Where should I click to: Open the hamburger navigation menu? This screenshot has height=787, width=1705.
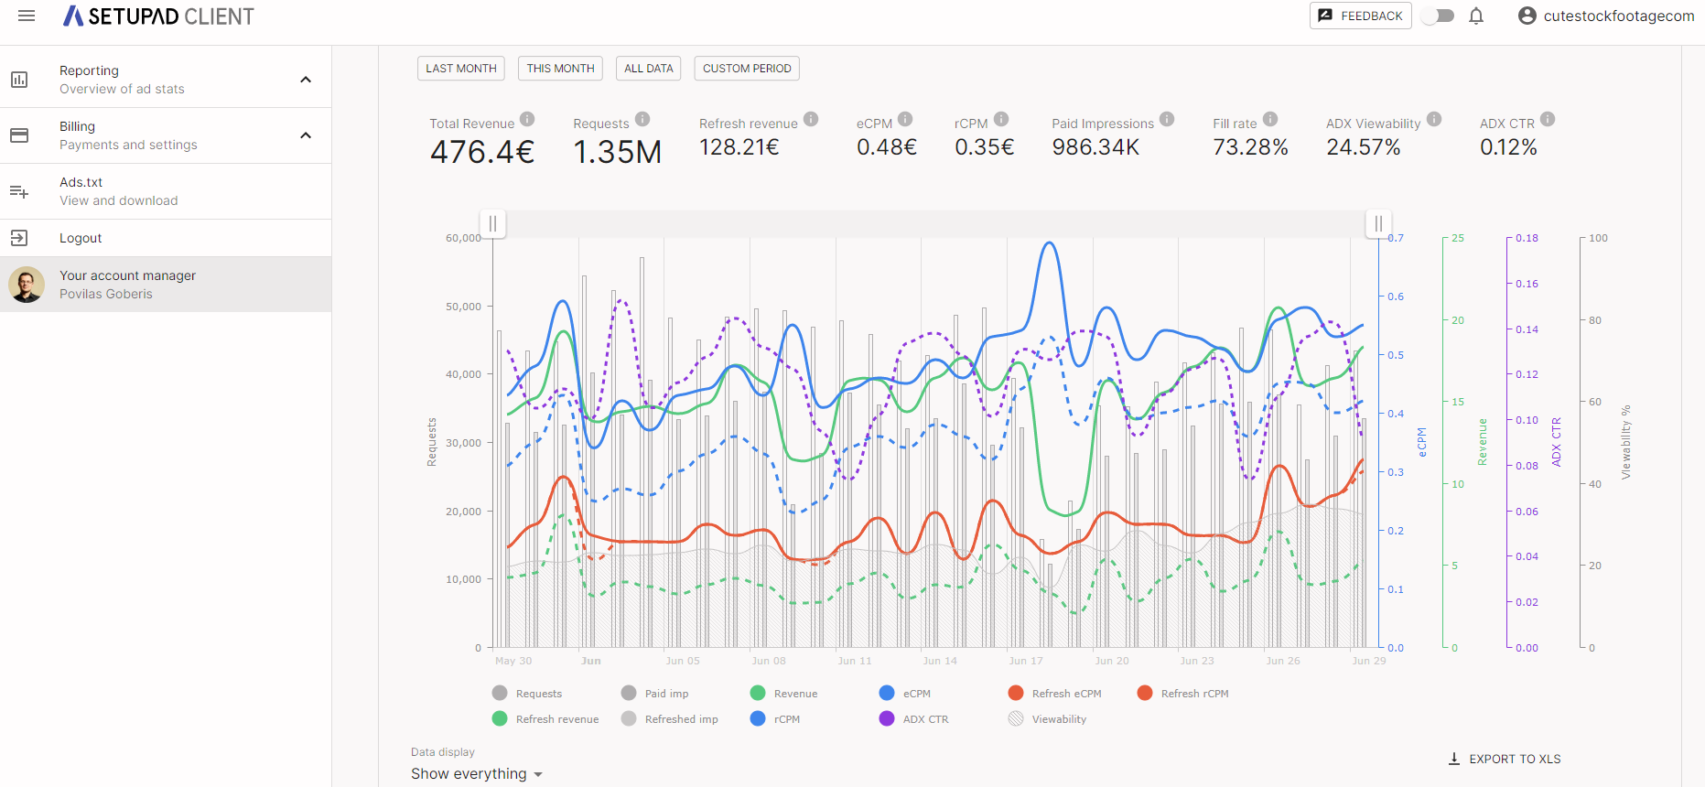pos(27,16)
